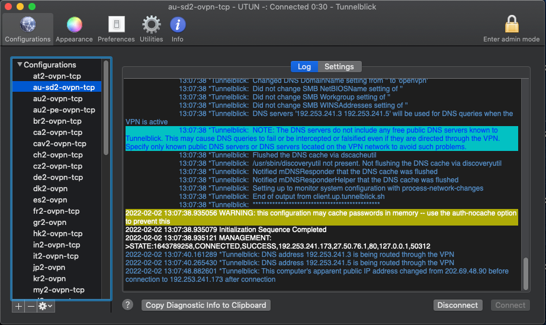Select the cz2-ovpn-tcp configuration
The width and height of the screenshot is (546, 325).
click(x=57, y=166)
